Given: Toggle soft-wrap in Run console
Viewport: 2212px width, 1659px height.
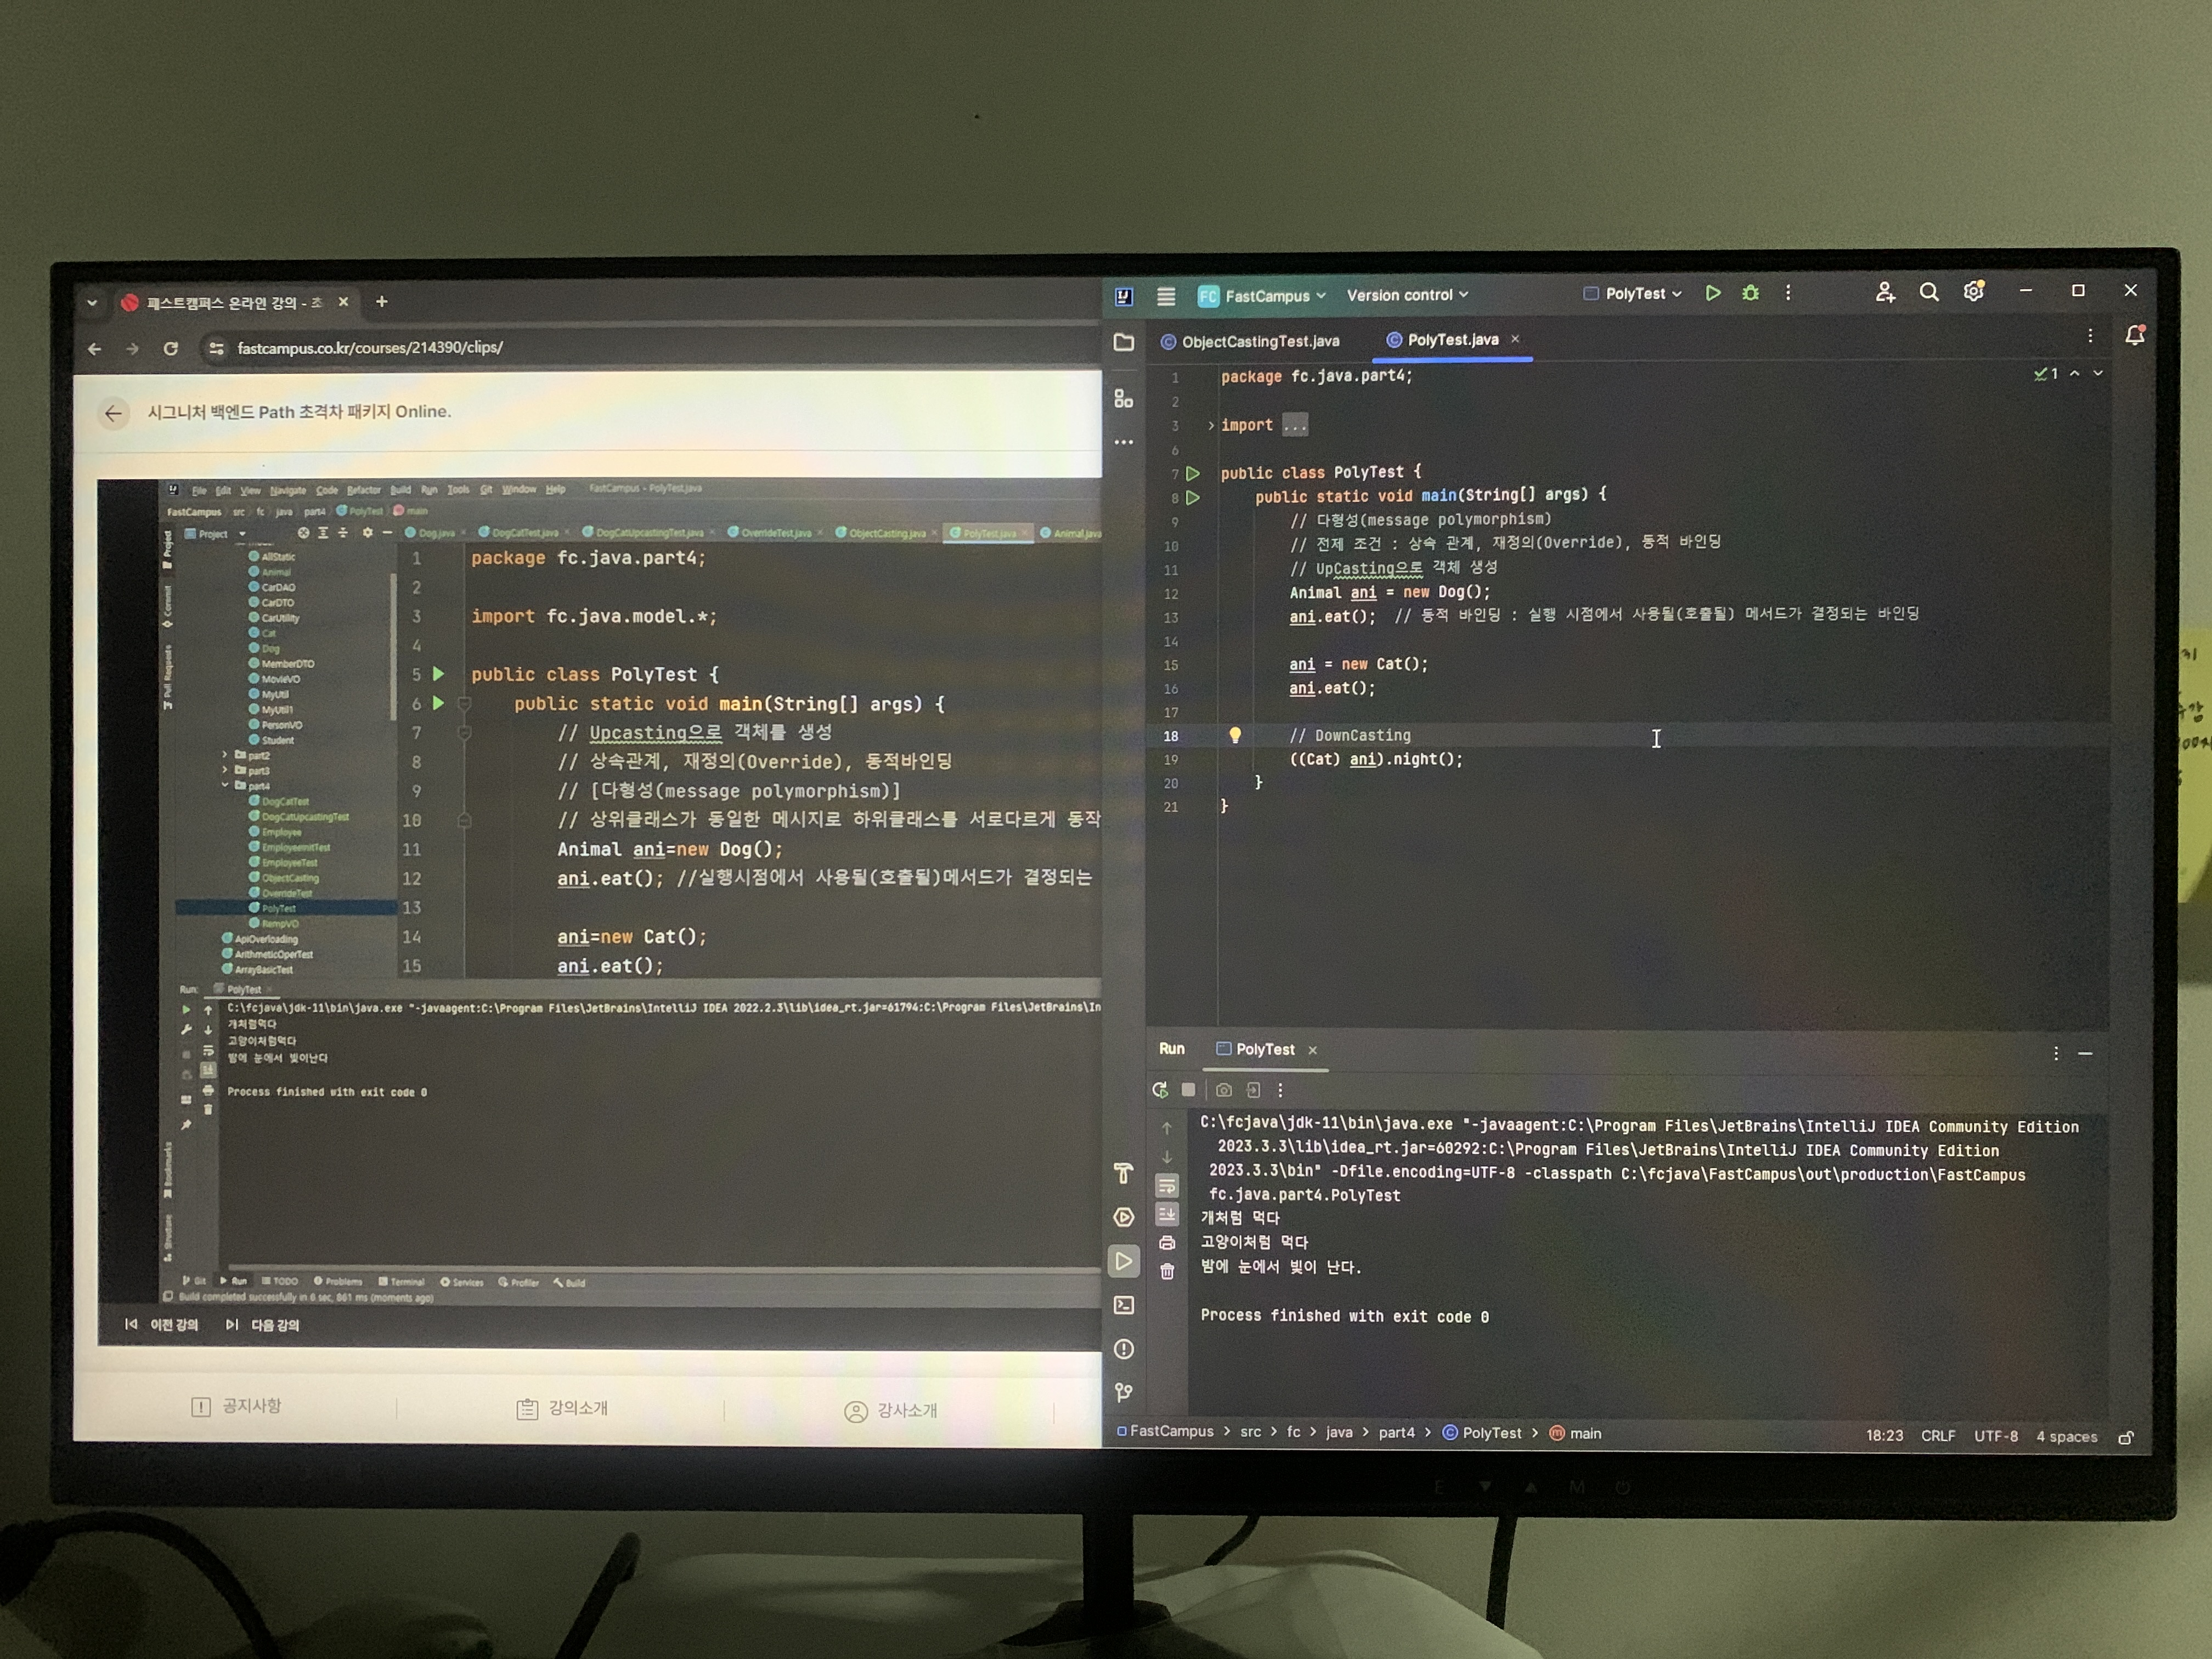Looking at the screenshot, I should (x=1167, y=1186).
